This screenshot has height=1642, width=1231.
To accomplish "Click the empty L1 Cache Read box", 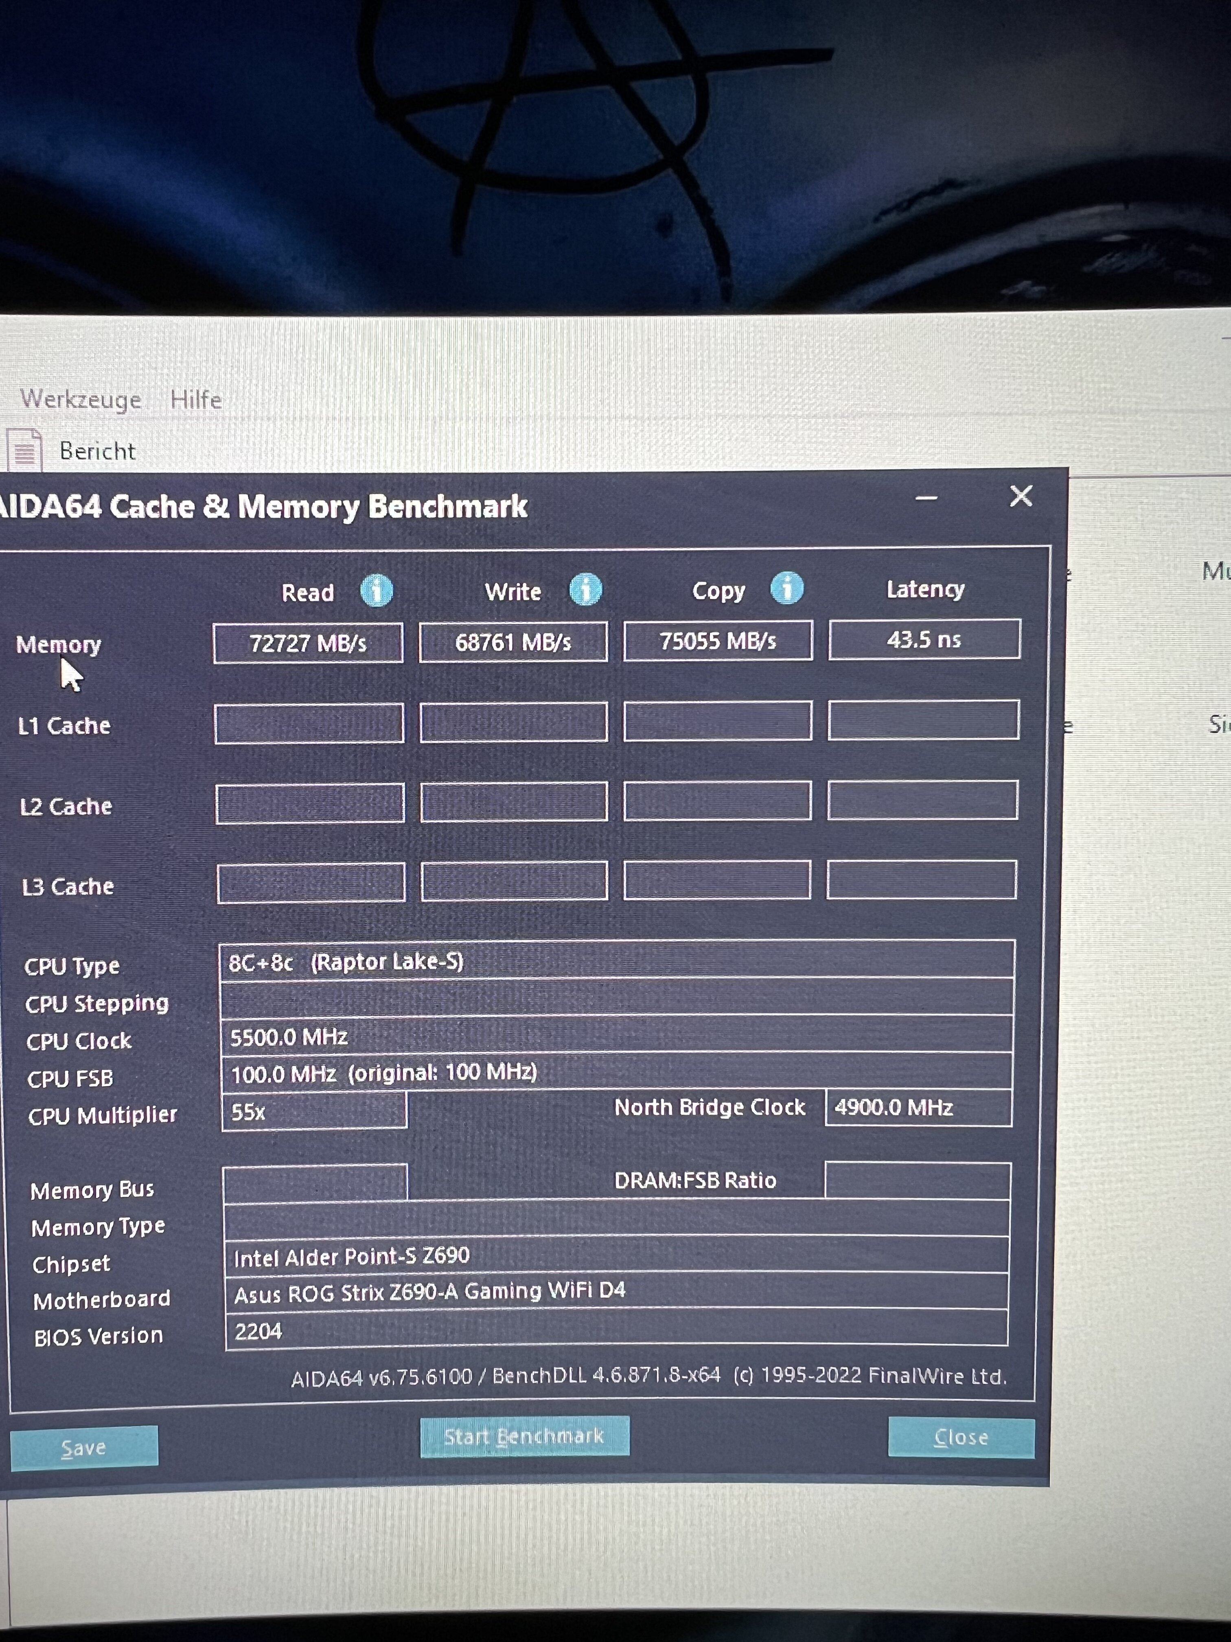I will pyautogui.click(x=309, y=723).
